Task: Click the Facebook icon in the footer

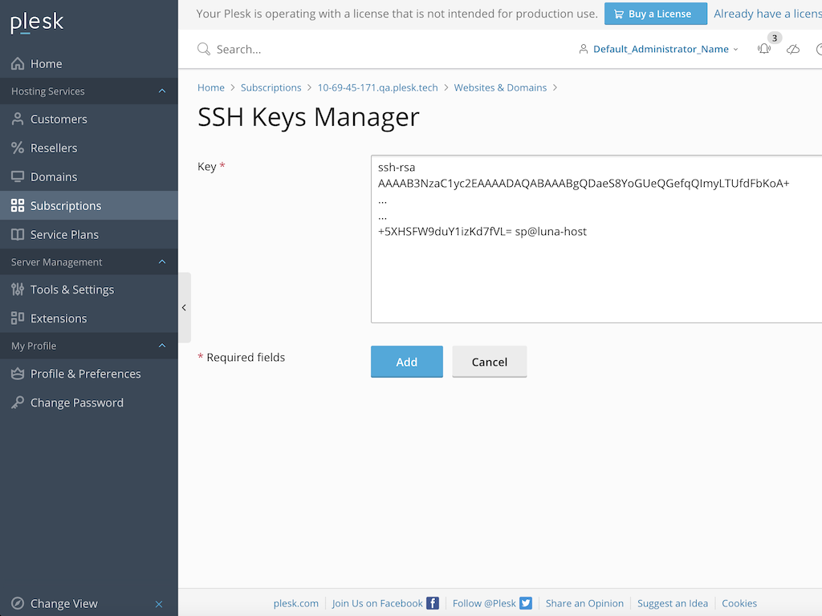Action: (433, 603)
